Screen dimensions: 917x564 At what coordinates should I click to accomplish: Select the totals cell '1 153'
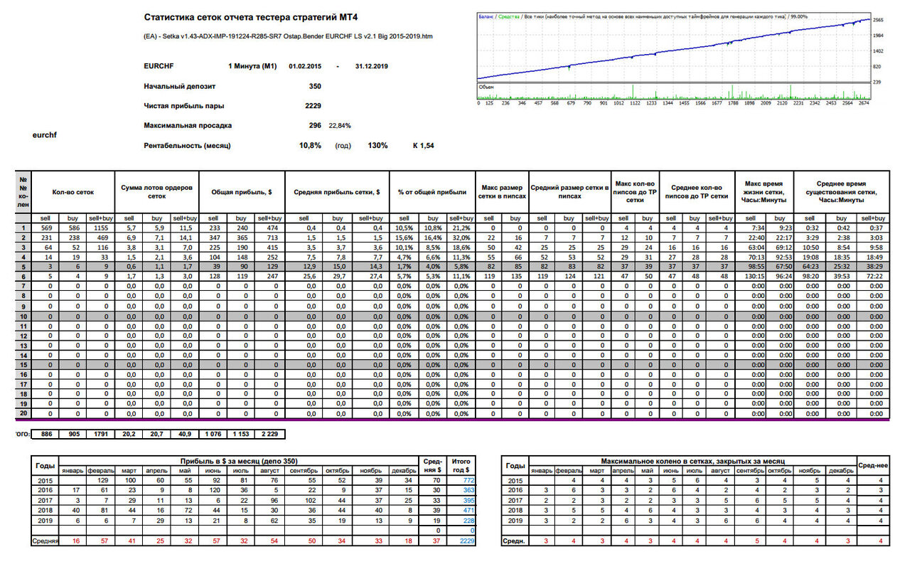pos(242,433)
